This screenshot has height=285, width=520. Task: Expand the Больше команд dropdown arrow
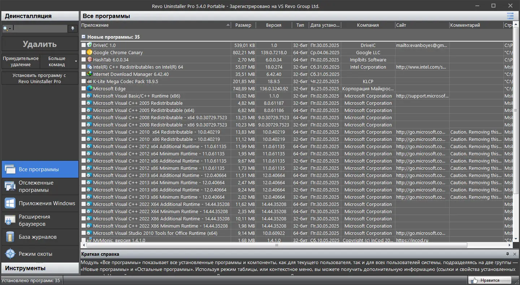pyautogui.click(x=76, y=61)
